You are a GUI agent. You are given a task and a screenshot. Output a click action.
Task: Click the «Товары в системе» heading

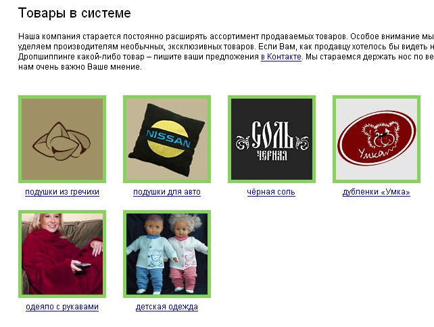tap(74, 13)
